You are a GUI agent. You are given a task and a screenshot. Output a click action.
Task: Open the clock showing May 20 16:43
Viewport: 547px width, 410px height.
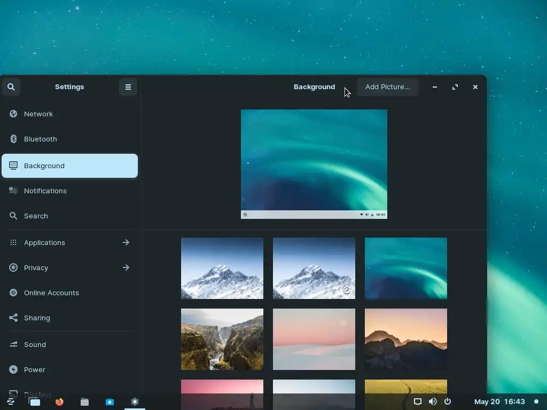pos(499,401)
